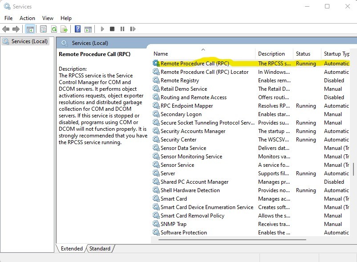Click gear icon of Smart Card Removal Policy
Viewport: 357px width, 262px height.
point(156,215)
